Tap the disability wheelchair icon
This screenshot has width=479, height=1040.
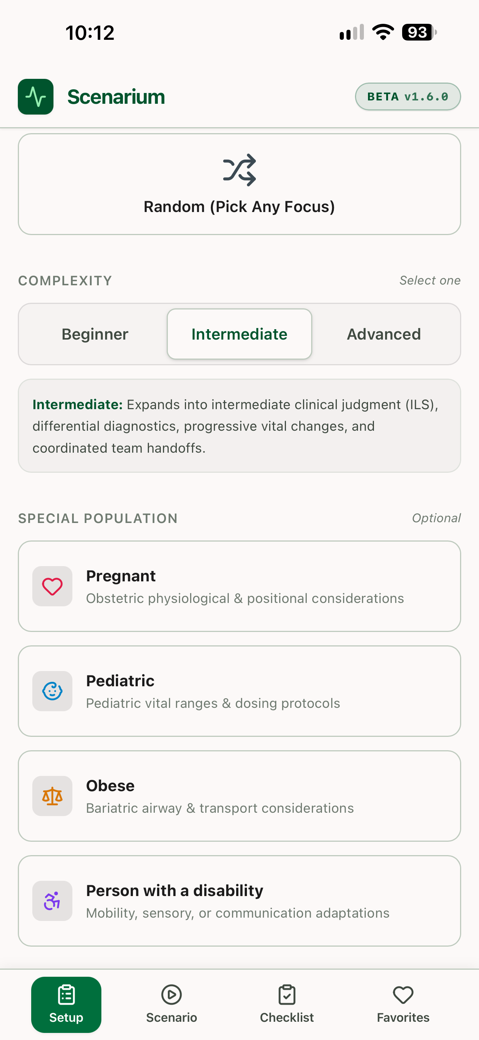(x=52, y=901)
